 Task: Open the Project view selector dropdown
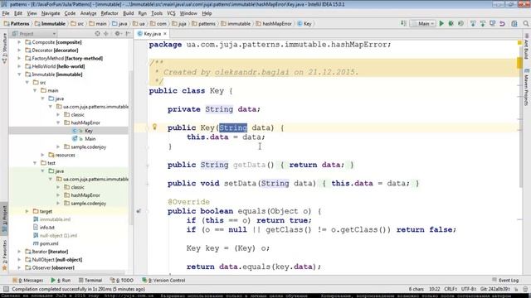pos(34,33)
